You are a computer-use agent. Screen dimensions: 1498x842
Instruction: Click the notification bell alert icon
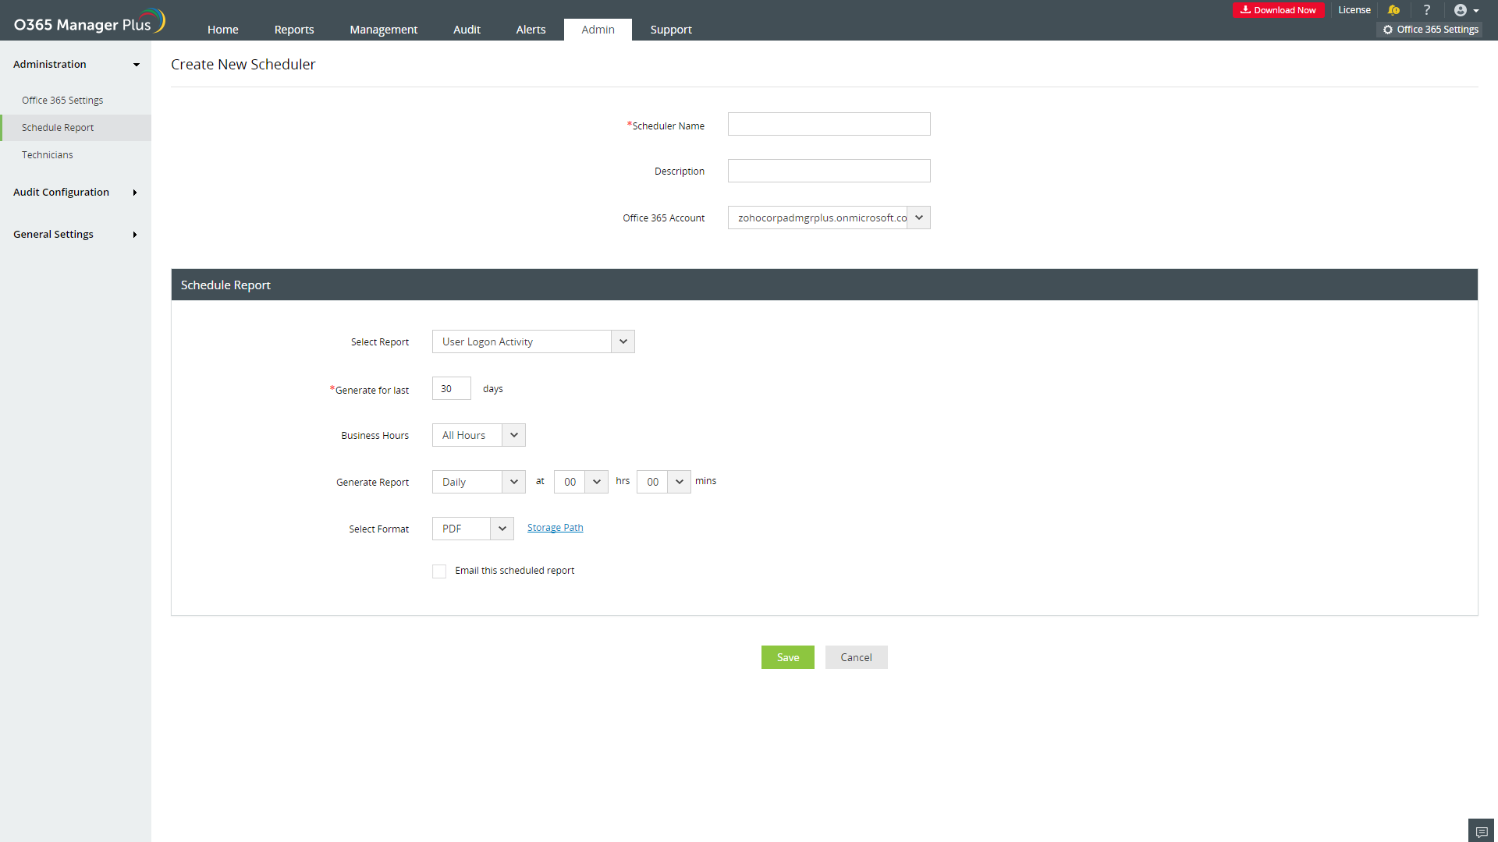click(x=1393, y=10)
